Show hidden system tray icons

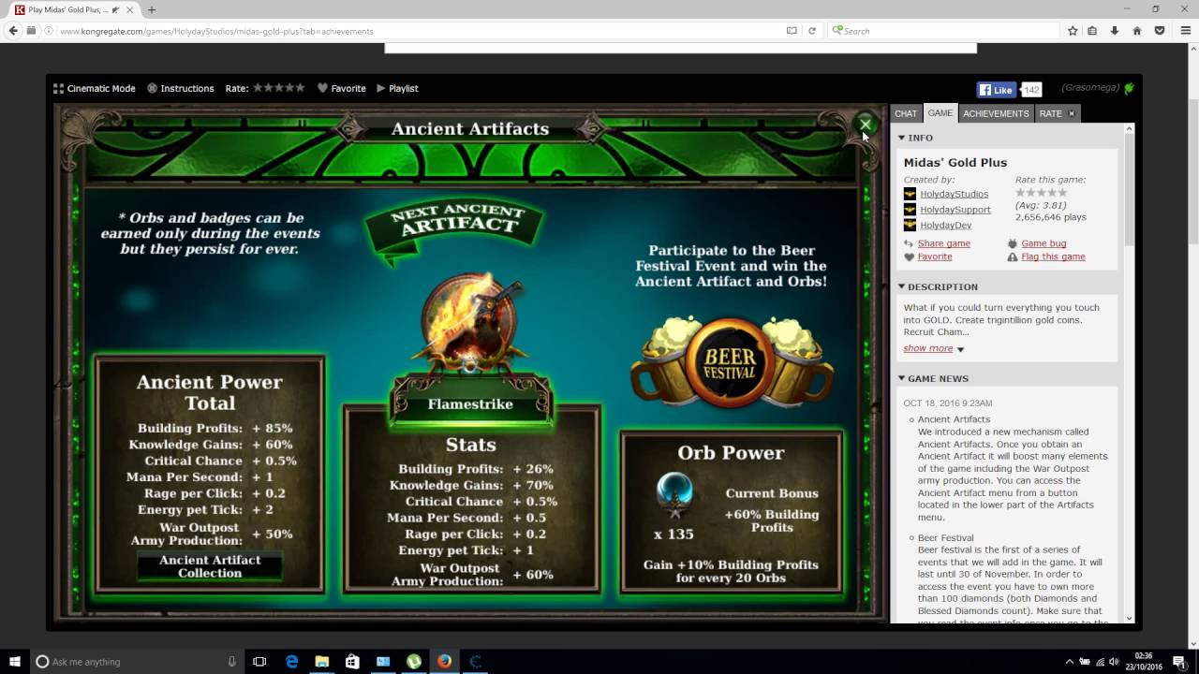pos(1069,662)
